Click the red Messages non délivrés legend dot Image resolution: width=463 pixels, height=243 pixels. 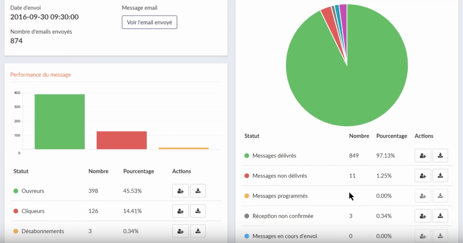tap(247, 176)
